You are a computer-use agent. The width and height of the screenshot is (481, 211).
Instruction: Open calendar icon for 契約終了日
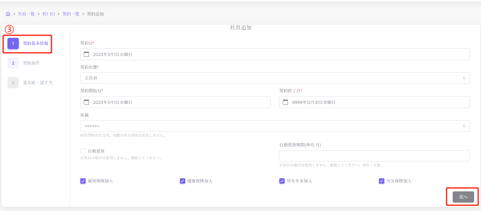[x=286, y=102]
